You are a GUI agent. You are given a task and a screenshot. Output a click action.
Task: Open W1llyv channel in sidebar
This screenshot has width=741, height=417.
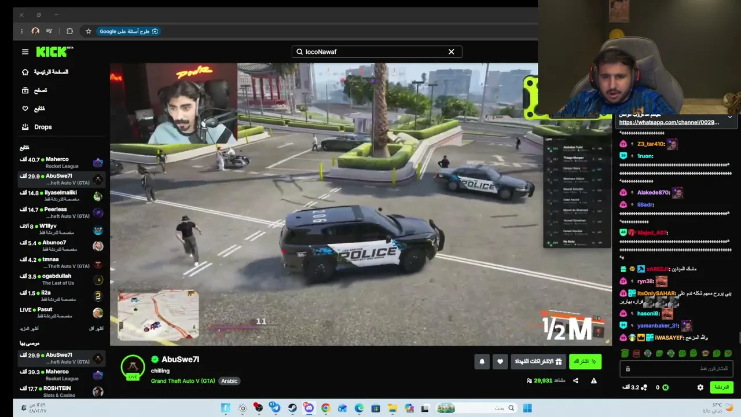(61, 229)
